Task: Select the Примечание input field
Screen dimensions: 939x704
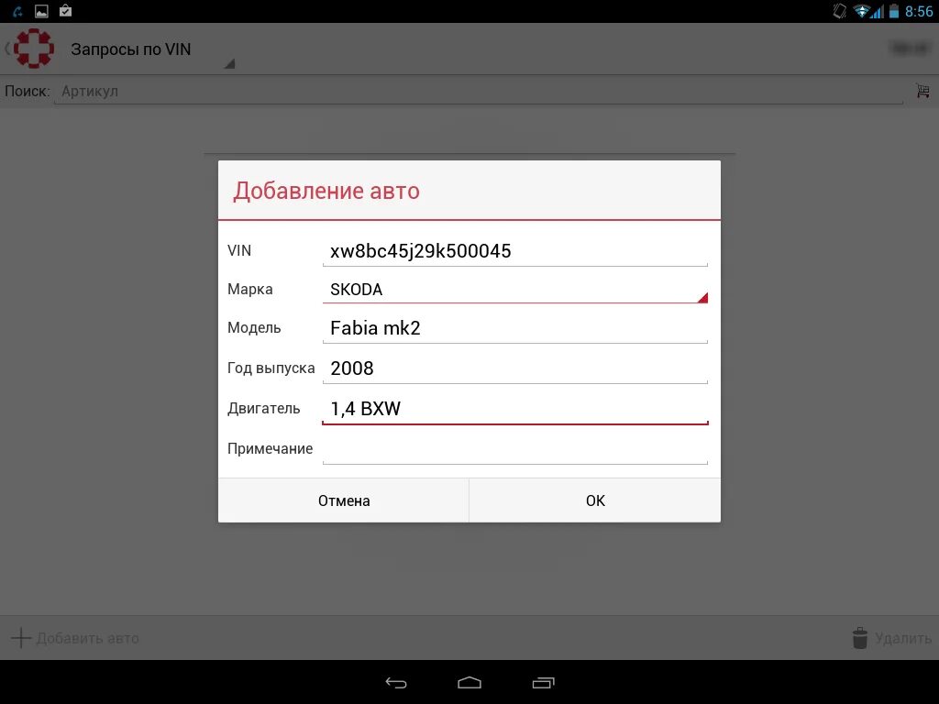Action: [x=515, y=449]
